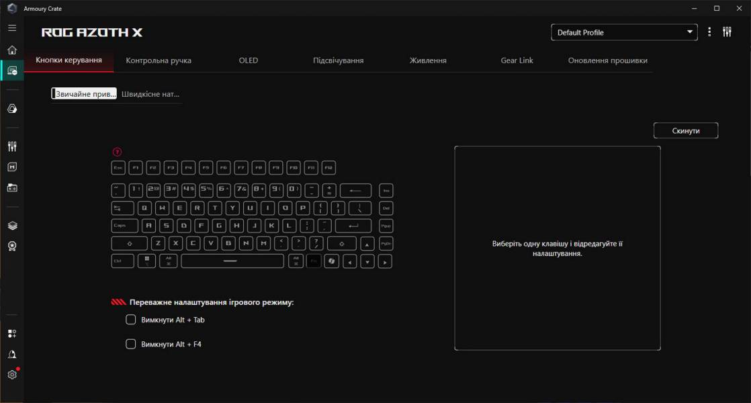Enable the Вимкнути Alt + Tab checkbox
The image size is (751, 403).
[x=131, y=320]
